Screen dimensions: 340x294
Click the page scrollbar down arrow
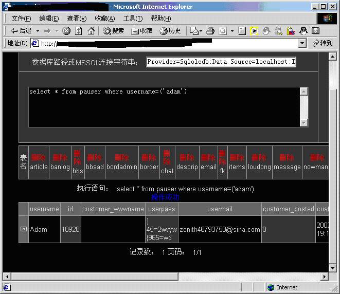(x=332, y=268)
